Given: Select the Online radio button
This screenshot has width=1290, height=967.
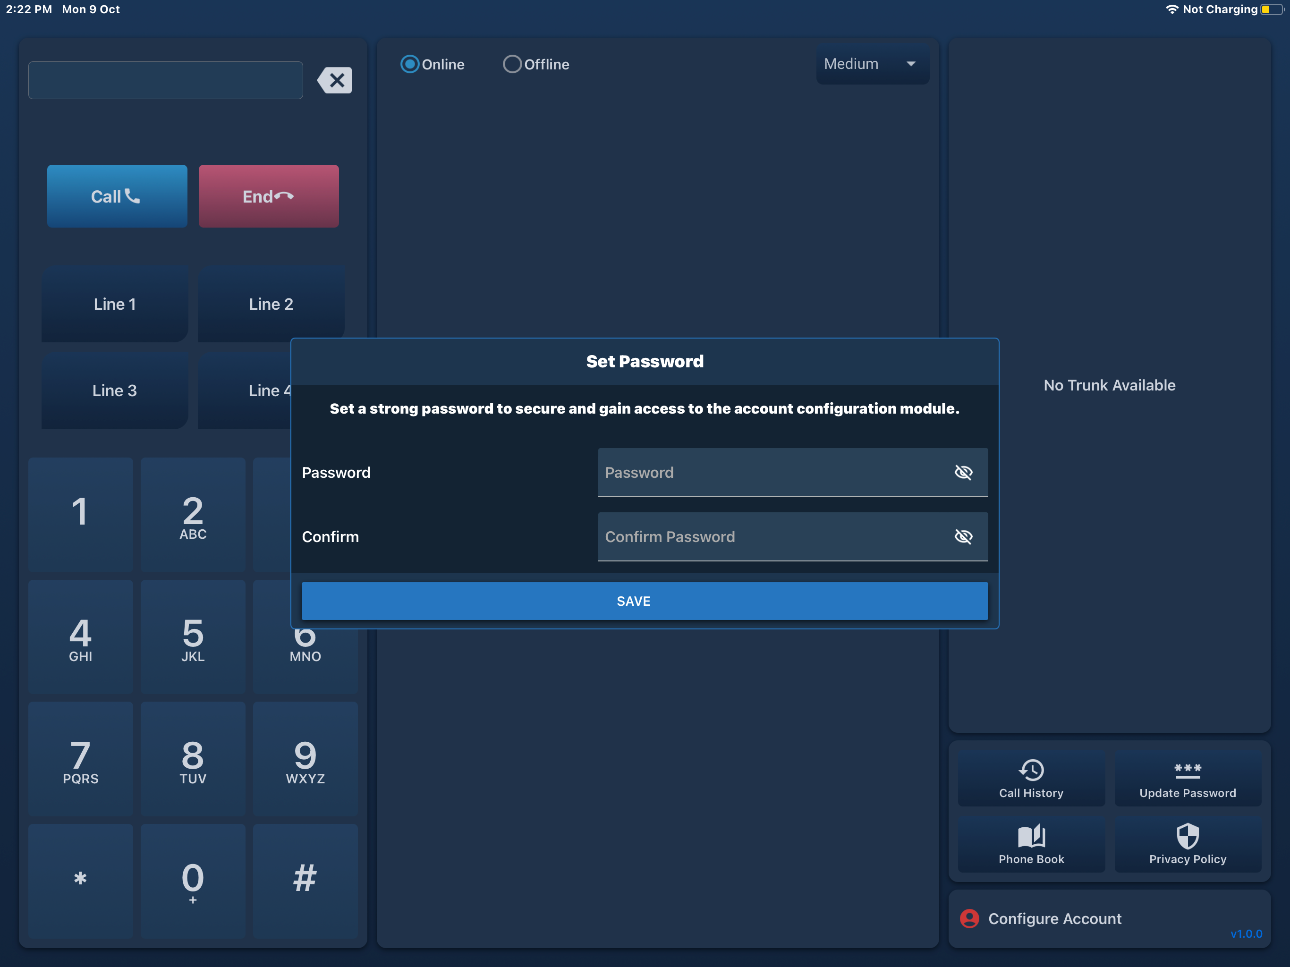Looking at the screenshot, I should pos(410,64).
